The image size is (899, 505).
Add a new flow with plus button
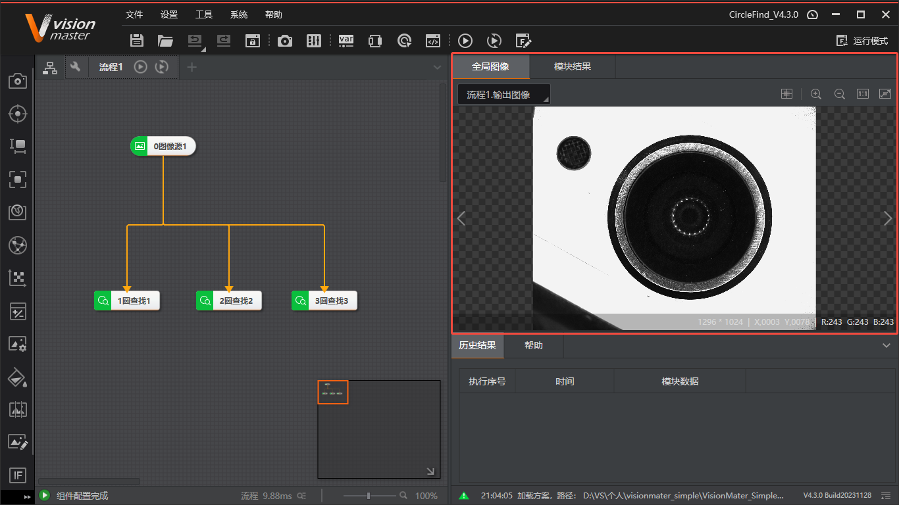tap(192, 67)
